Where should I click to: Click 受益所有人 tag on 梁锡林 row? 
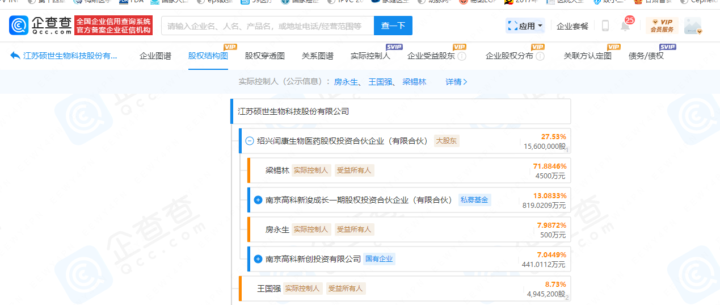354,170
